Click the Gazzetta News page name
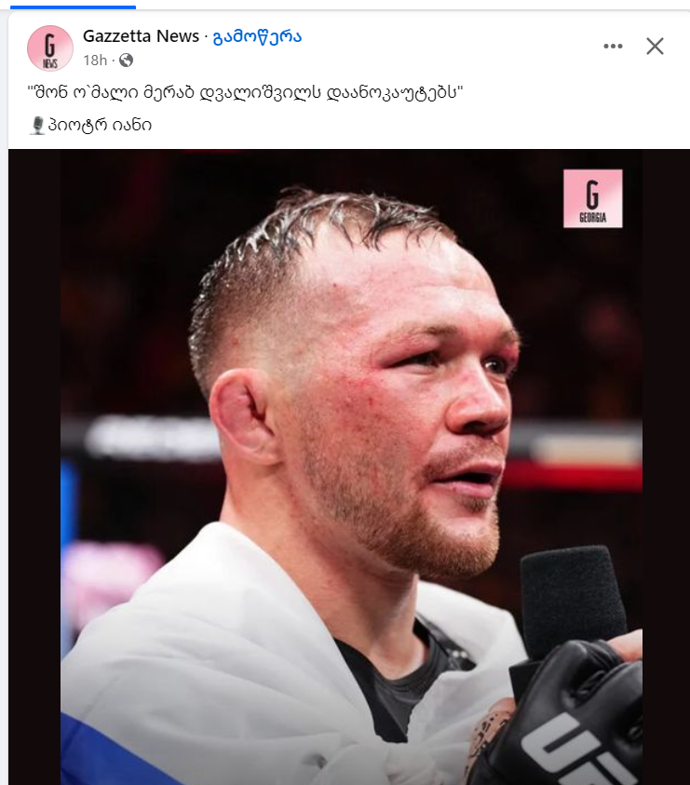 [x=141, y=36]
